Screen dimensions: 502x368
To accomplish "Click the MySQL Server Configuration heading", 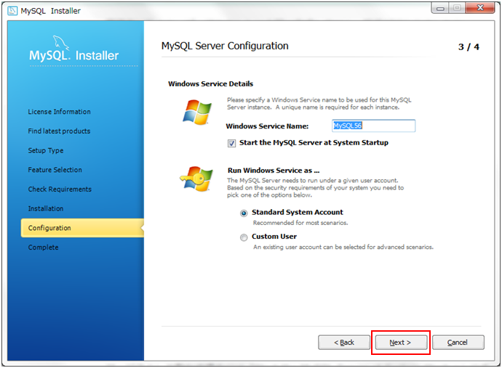I will (x=225, y=46).
